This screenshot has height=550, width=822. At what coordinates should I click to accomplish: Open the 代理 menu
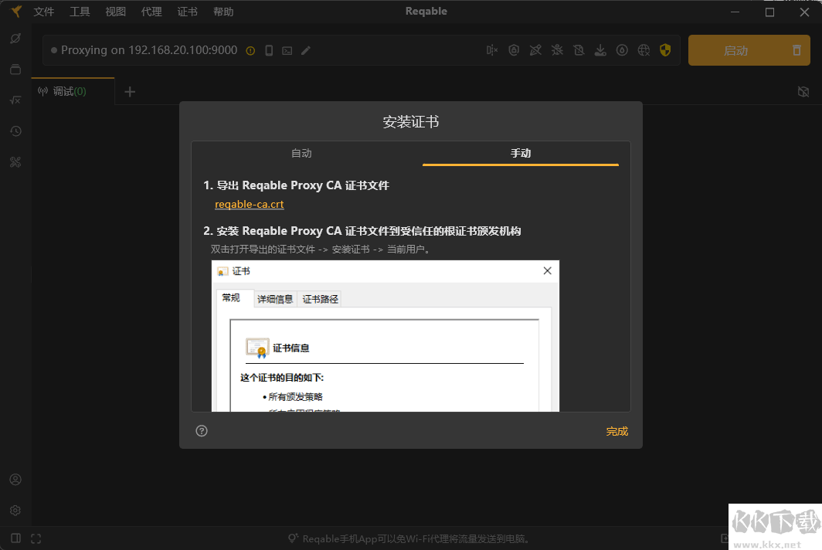click(x=151, y=12)
